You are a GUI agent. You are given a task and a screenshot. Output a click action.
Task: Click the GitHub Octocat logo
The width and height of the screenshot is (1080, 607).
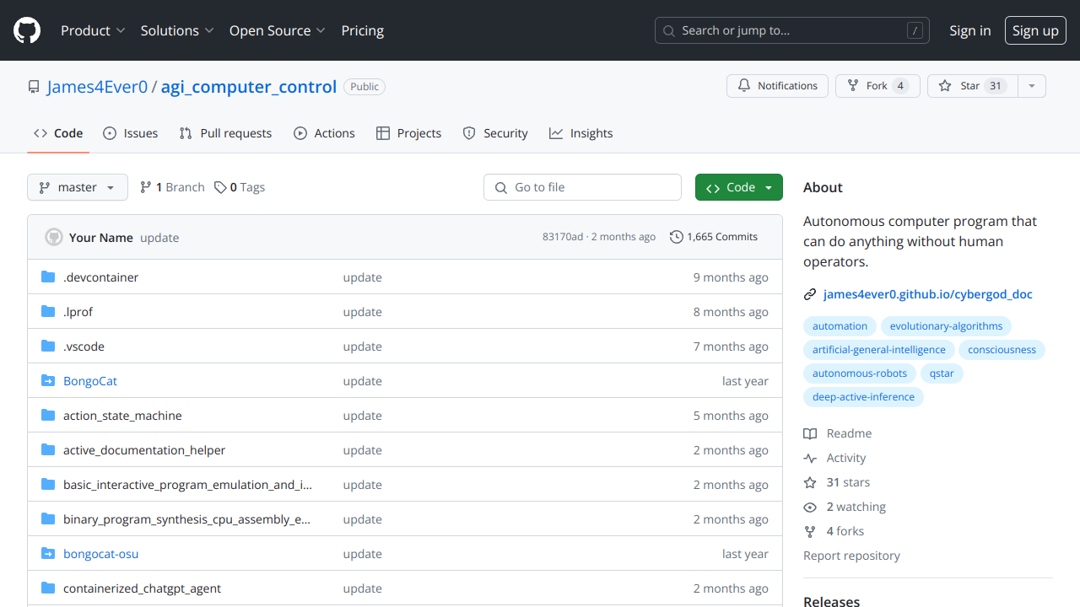[27, 30]
